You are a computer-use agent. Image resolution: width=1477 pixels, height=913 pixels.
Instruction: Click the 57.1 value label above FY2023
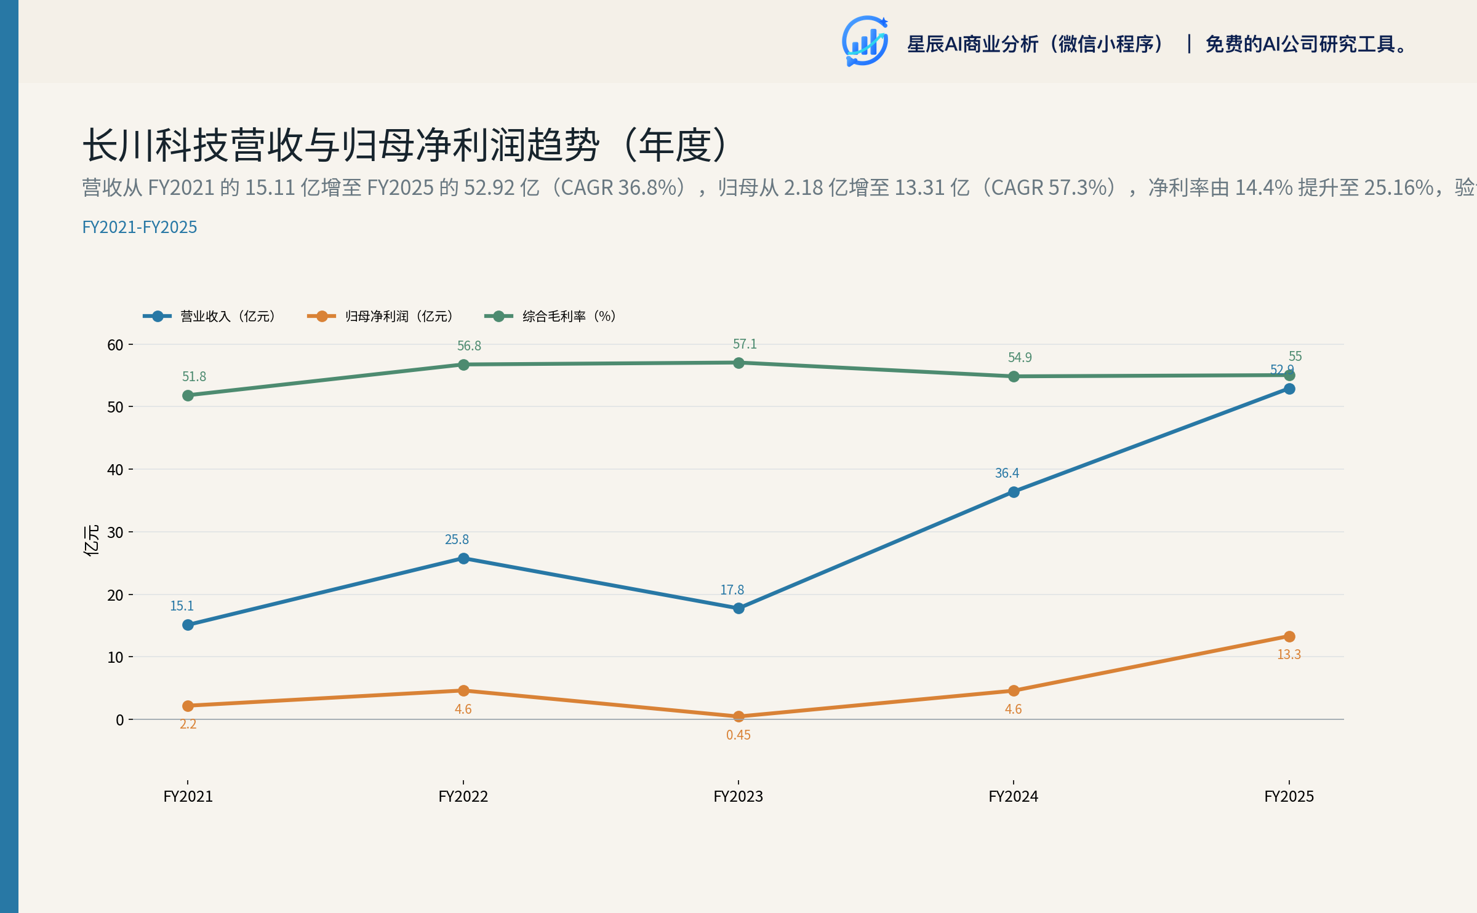(745, 344)
